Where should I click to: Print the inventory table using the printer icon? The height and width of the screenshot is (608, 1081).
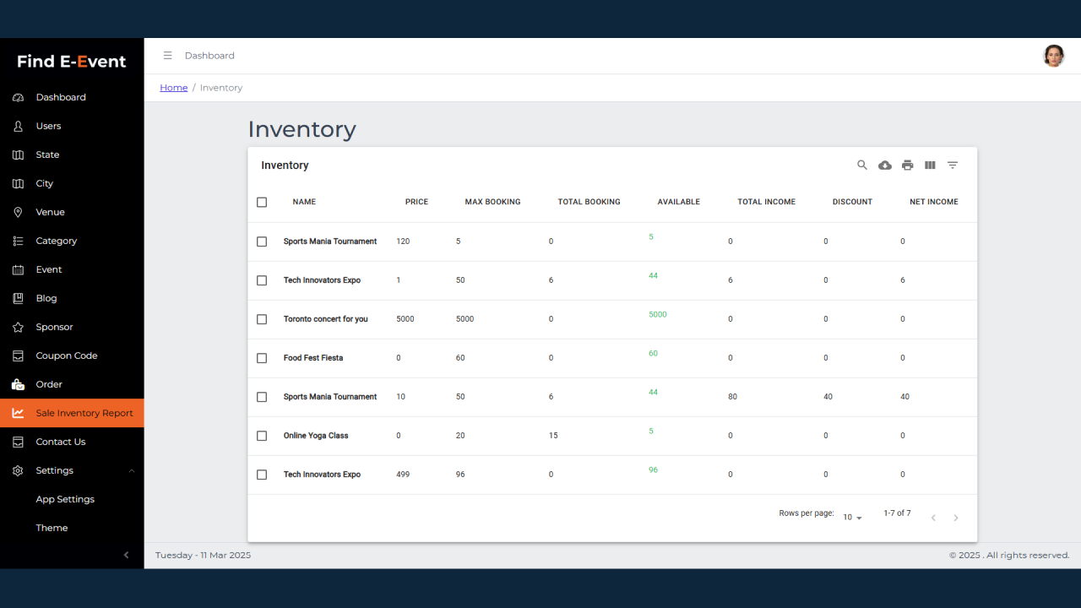[x=907, y=165]
